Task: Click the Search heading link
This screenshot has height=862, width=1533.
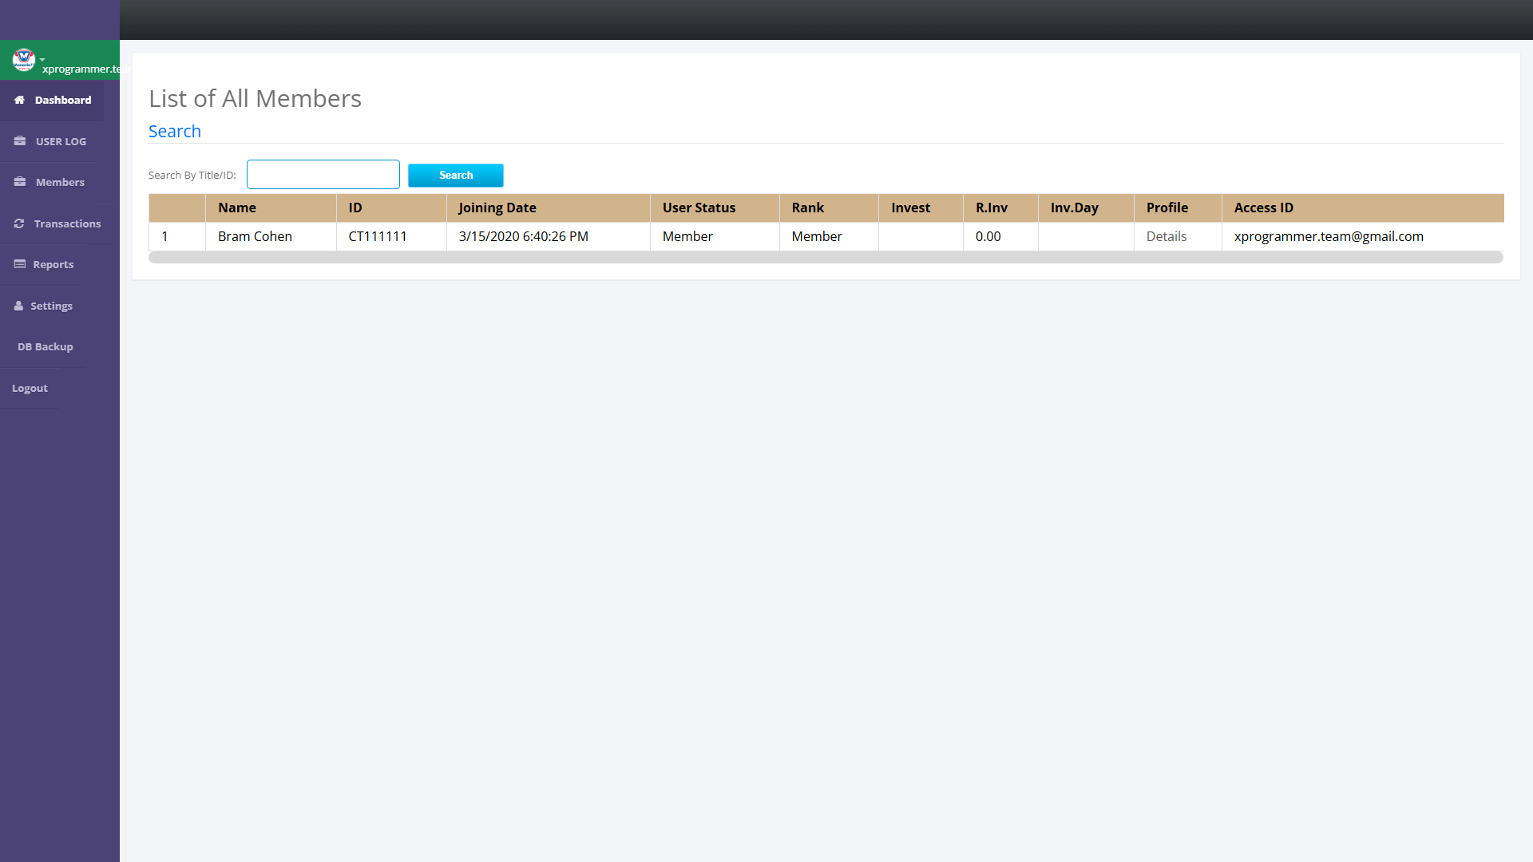Action: pos(174,131)
